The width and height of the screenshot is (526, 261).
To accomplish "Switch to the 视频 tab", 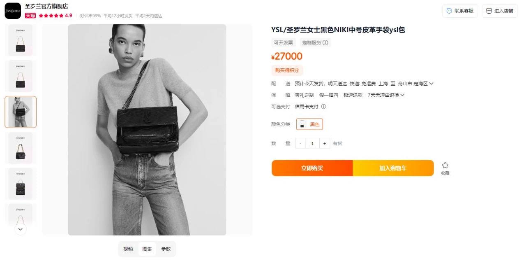I will [128, 249].
